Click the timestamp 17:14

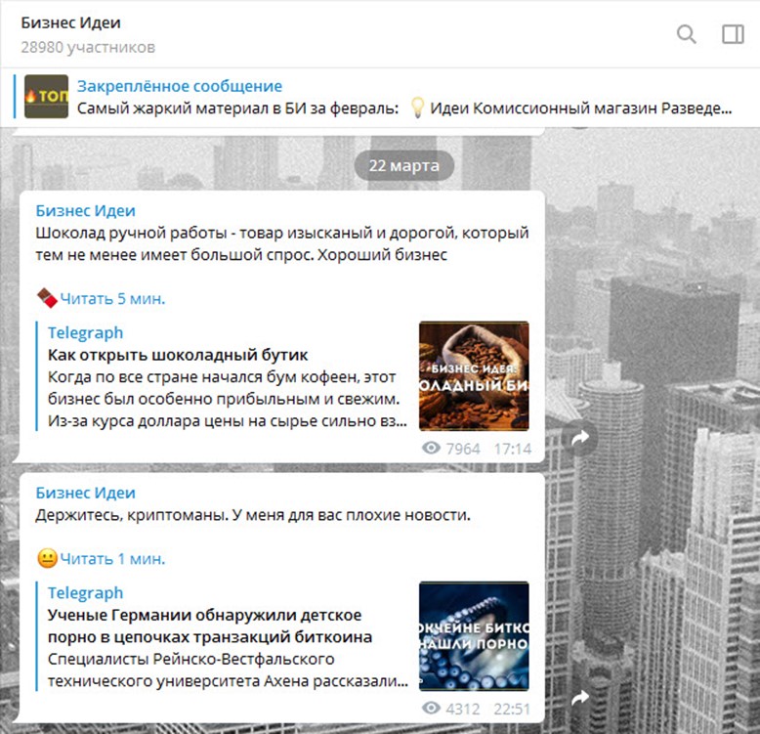[512, 449]
